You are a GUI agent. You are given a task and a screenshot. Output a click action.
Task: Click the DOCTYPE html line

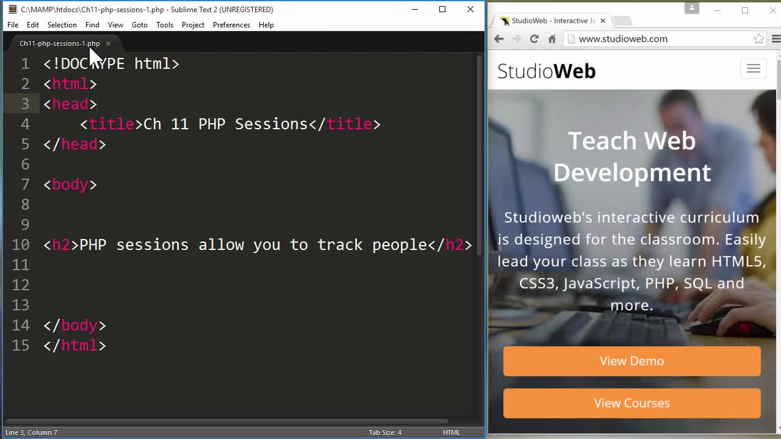(x=111, y=63)
